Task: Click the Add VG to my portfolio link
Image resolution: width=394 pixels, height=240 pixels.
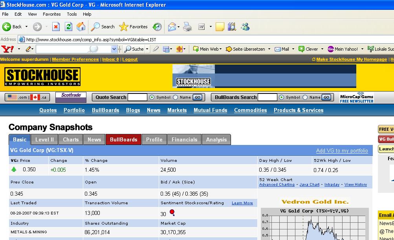Action: 342,150
